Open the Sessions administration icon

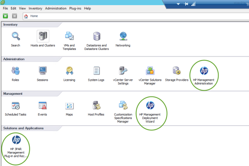tap(42, 71)
